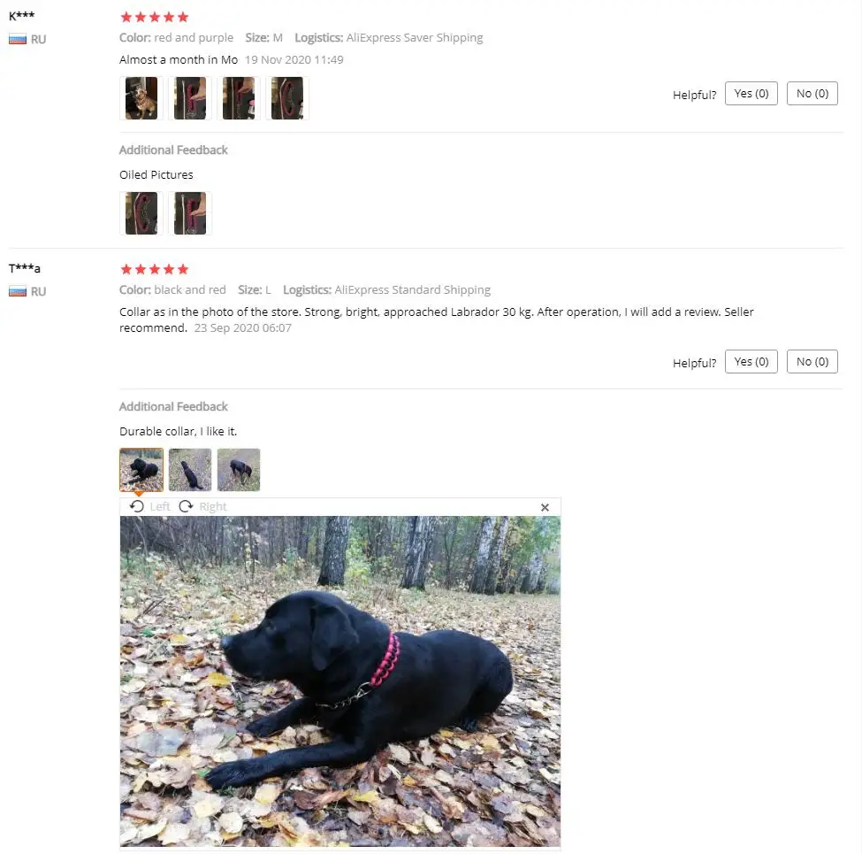Viewport: 862px width, 854px height.
Task: Select the second Labrador photo thumbnail
Action: [x=190, y=470]
